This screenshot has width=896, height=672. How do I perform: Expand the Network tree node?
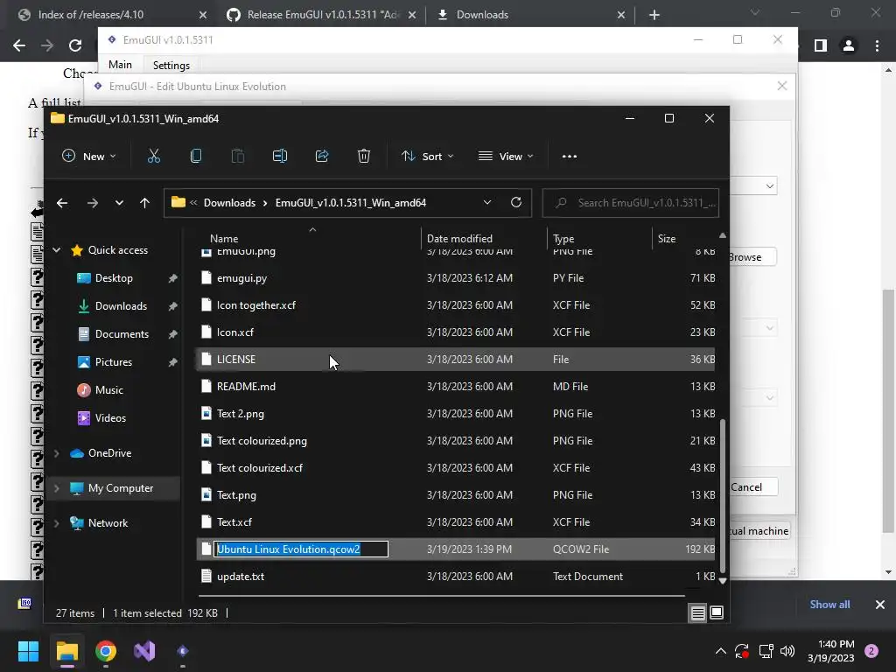[x=57, y=523]
